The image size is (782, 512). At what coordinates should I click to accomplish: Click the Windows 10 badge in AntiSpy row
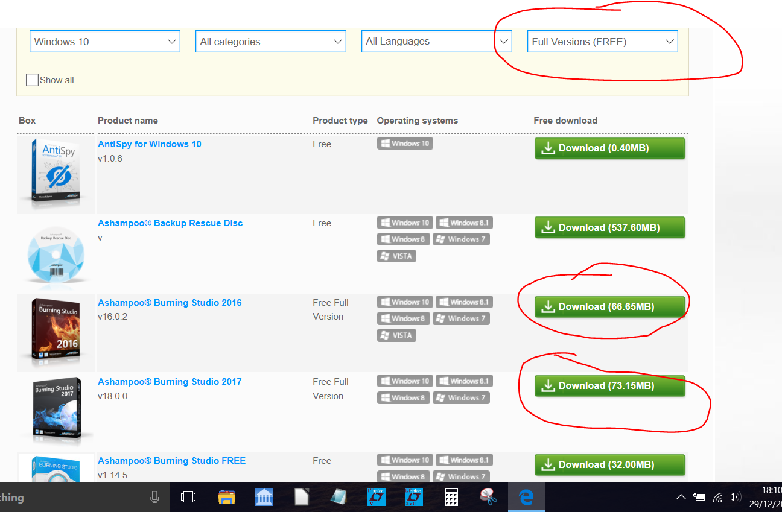405,144
